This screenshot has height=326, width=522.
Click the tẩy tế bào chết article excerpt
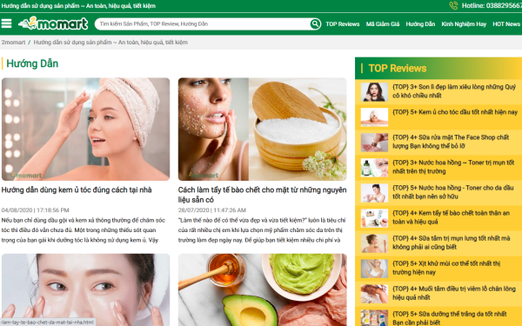click(262, 230)
